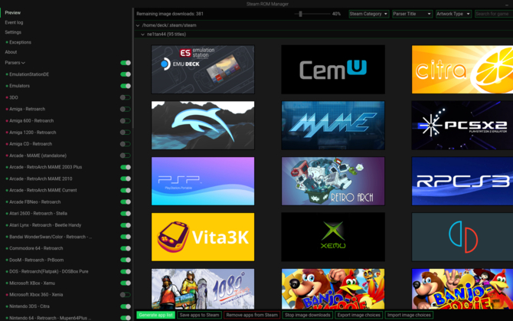Click Save apps to Steam
The width and height of the screenshot is (513, 321).
(199, 315)
